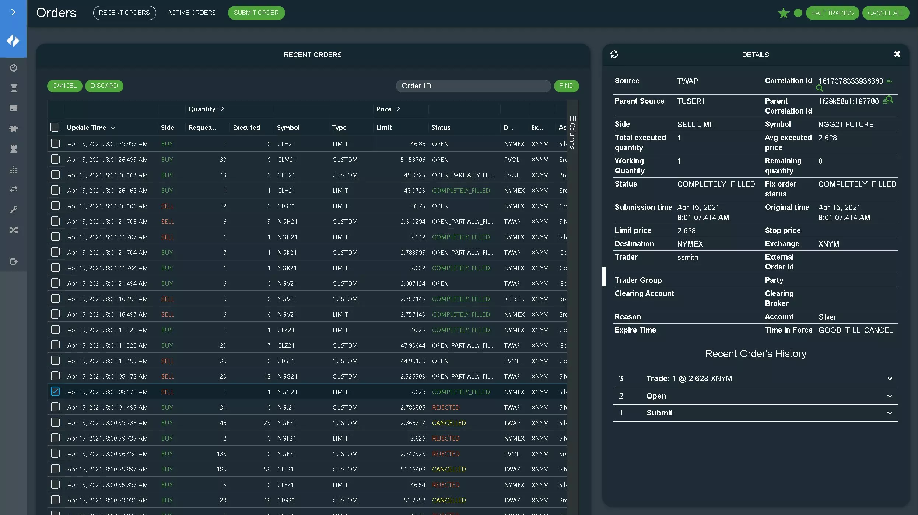Select the CANCELLED status of NGF21 order

pos(449,423)
